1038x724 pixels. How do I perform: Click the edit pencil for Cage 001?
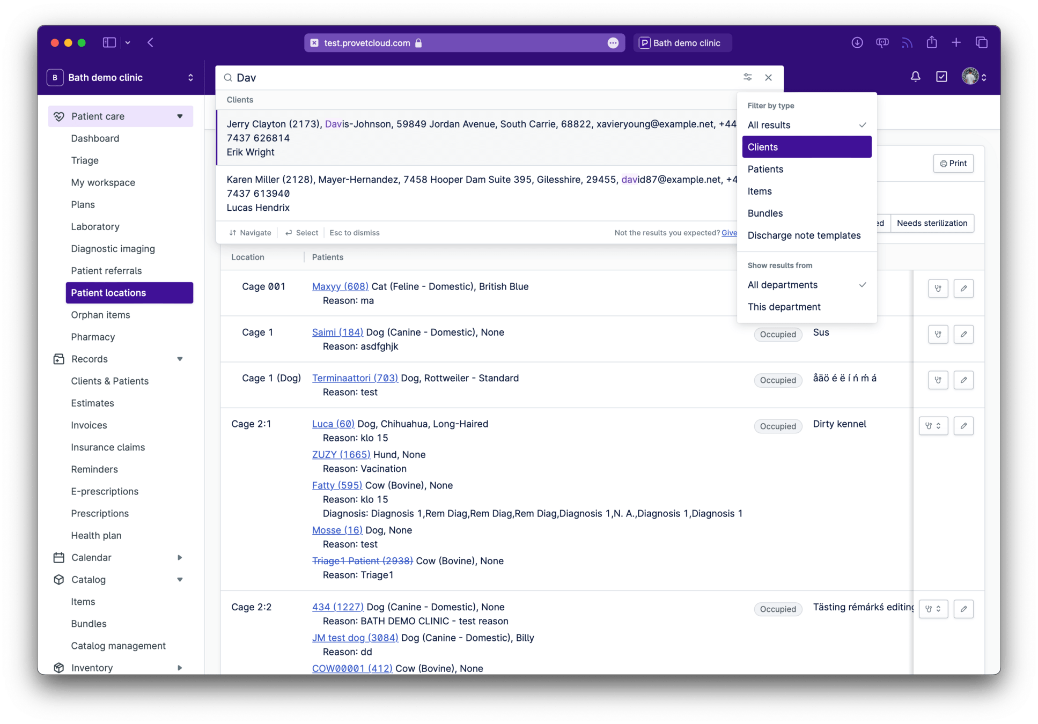963,289
